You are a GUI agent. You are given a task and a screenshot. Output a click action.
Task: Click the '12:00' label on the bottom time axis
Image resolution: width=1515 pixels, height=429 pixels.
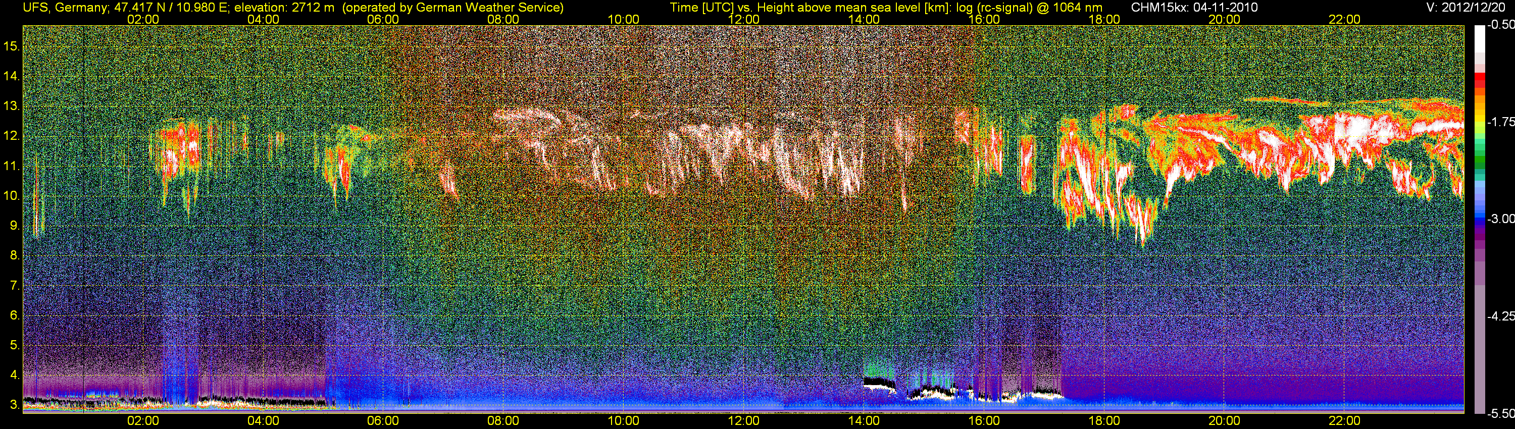[x=743, y=421]
